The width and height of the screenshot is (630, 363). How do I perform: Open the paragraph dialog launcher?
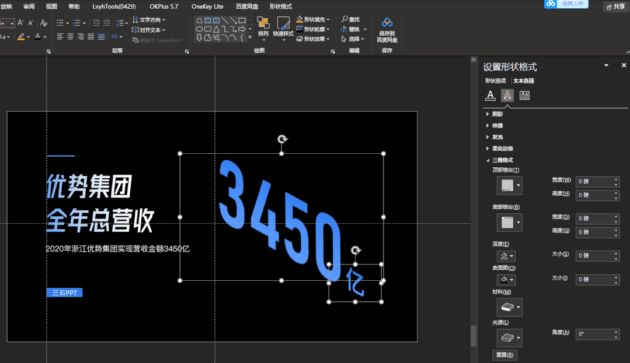point(187,51)
